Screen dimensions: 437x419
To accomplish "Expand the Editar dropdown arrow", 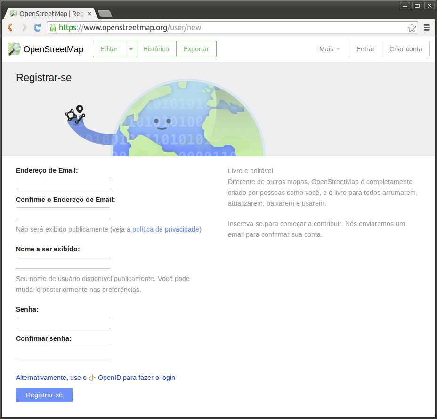I will pos(131,49).
